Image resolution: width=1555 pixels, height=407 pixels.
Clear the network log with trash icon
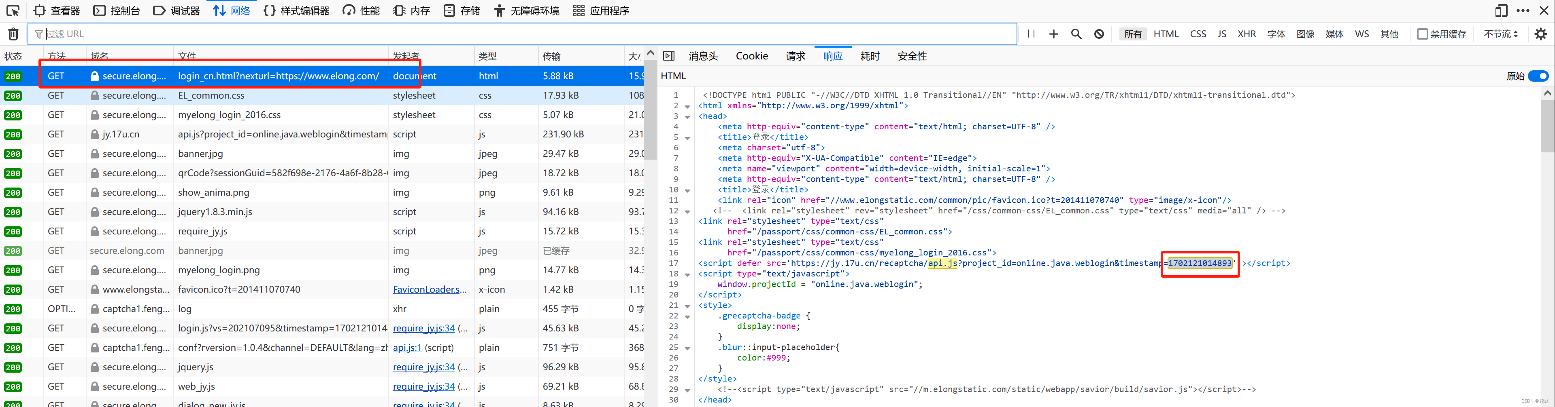pyautogui.click(x=13, y=34)
